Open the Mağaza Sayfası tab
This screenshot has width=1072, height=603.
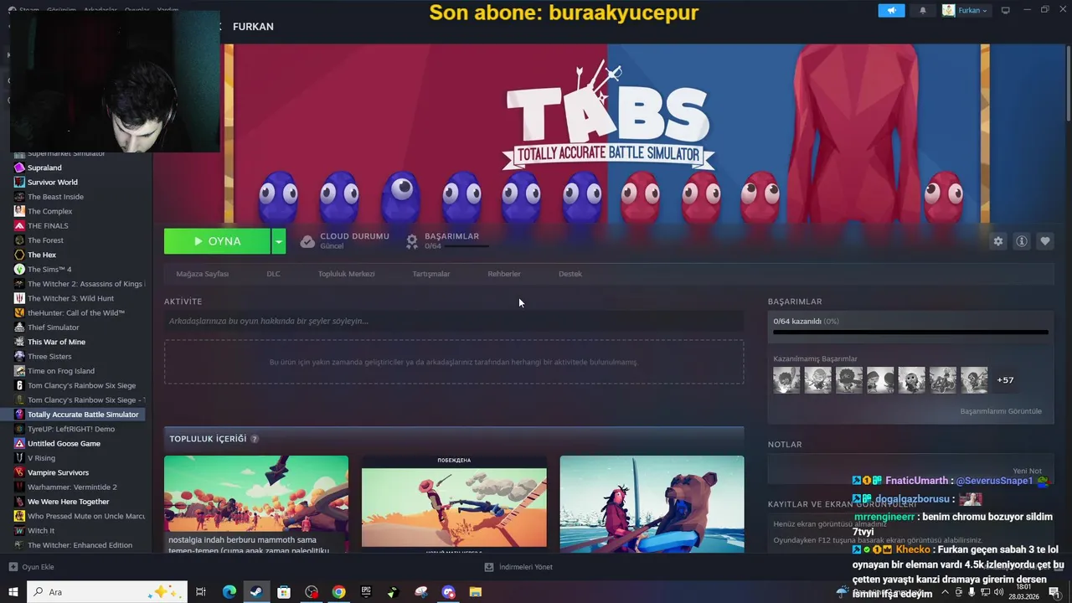[203, 274]
